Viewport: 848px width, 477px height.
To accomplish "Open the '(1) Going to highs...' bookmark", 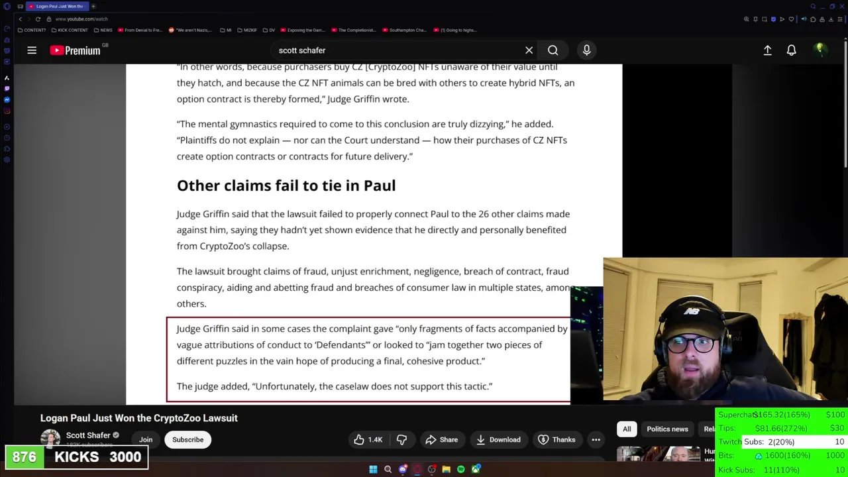I will (455, 30).
